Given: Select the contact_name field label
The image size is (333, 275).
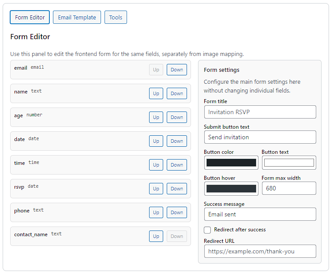Looking at the screenshot, I should click(31, 234).
